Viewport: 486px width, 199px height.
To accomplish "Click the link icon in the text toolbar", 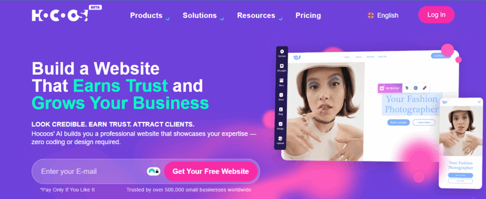I will [x=425, y=88].
